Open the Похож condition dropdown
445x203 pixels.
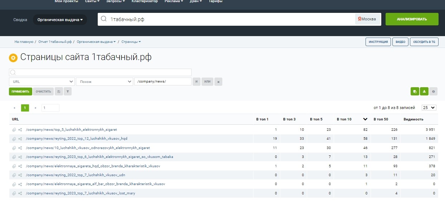click(105, 81)
